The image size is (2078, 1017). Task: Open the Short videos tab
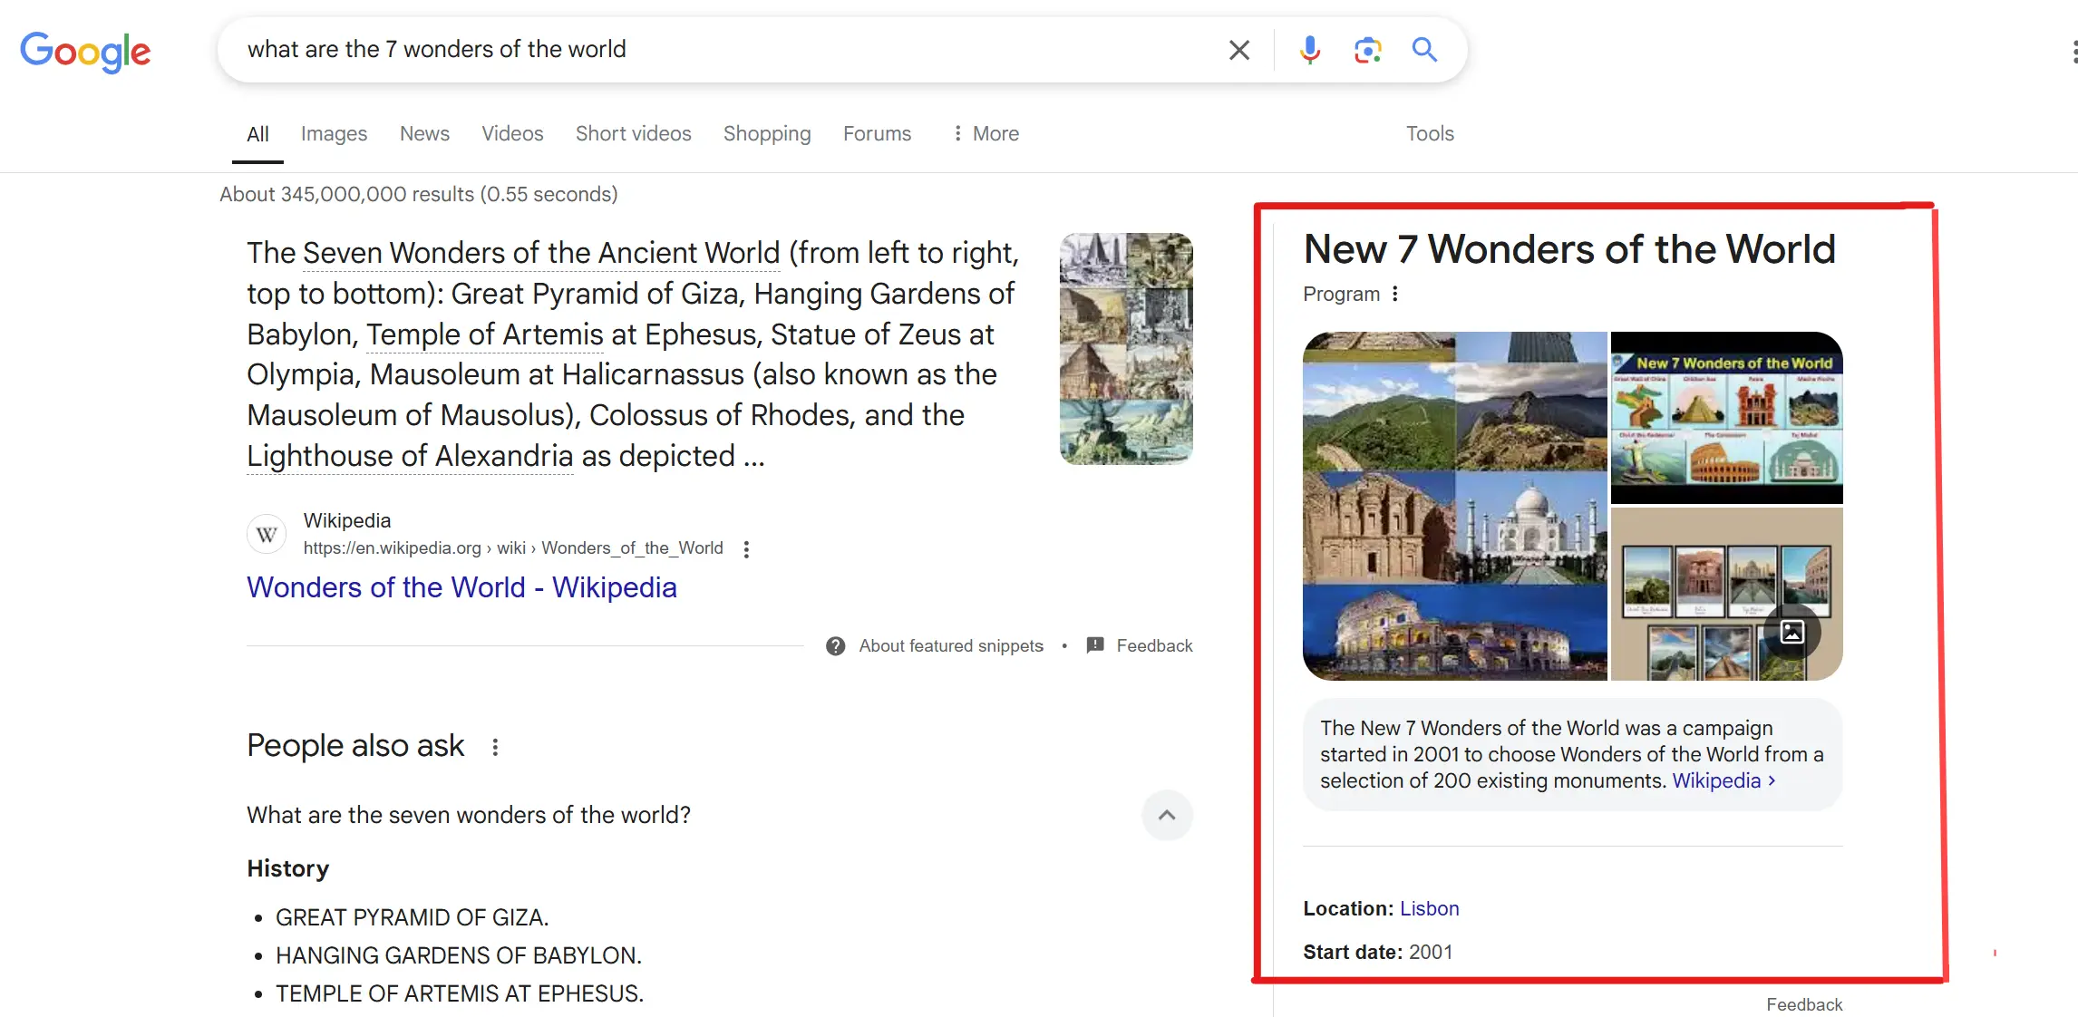pyautogui.click(x=633, y=134)
